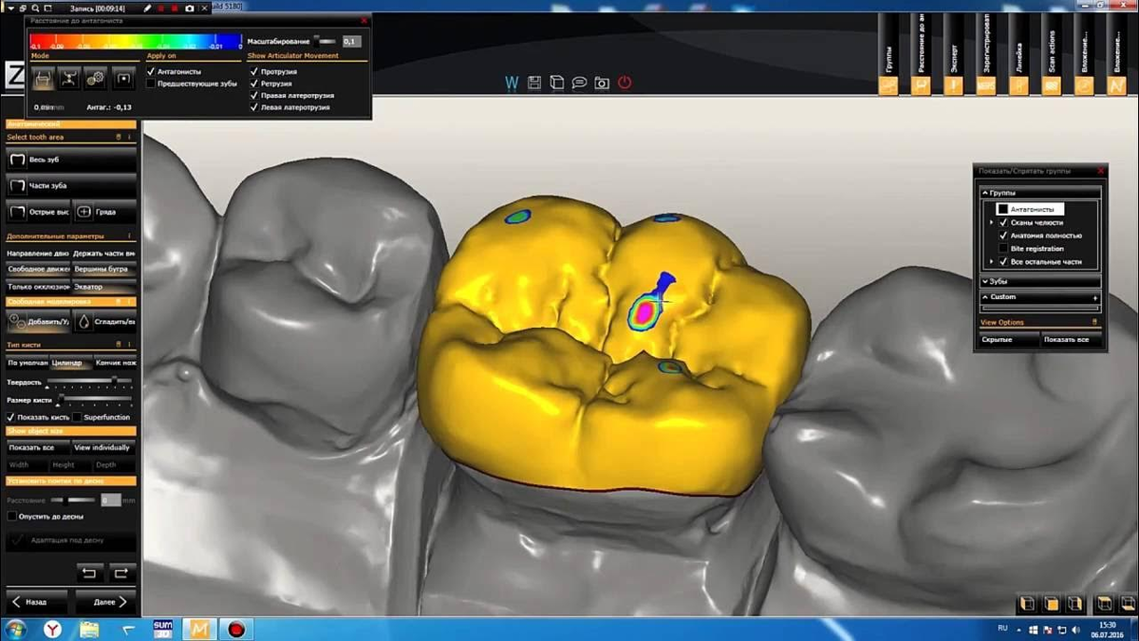Select the Части зуба tooth area
The width and height of the screenshot is (1139, 641).
pos(72,185)
